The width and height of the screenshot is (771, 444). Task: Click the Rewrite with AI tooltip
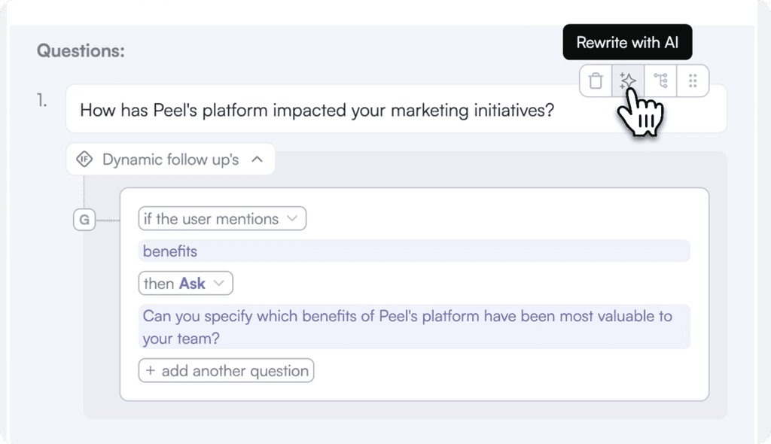pyautogui.click(x=627, y=42)
